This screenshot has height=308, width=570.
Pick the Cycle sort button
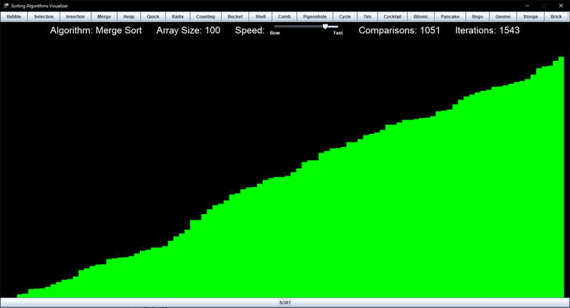click(x=345, y=16)
